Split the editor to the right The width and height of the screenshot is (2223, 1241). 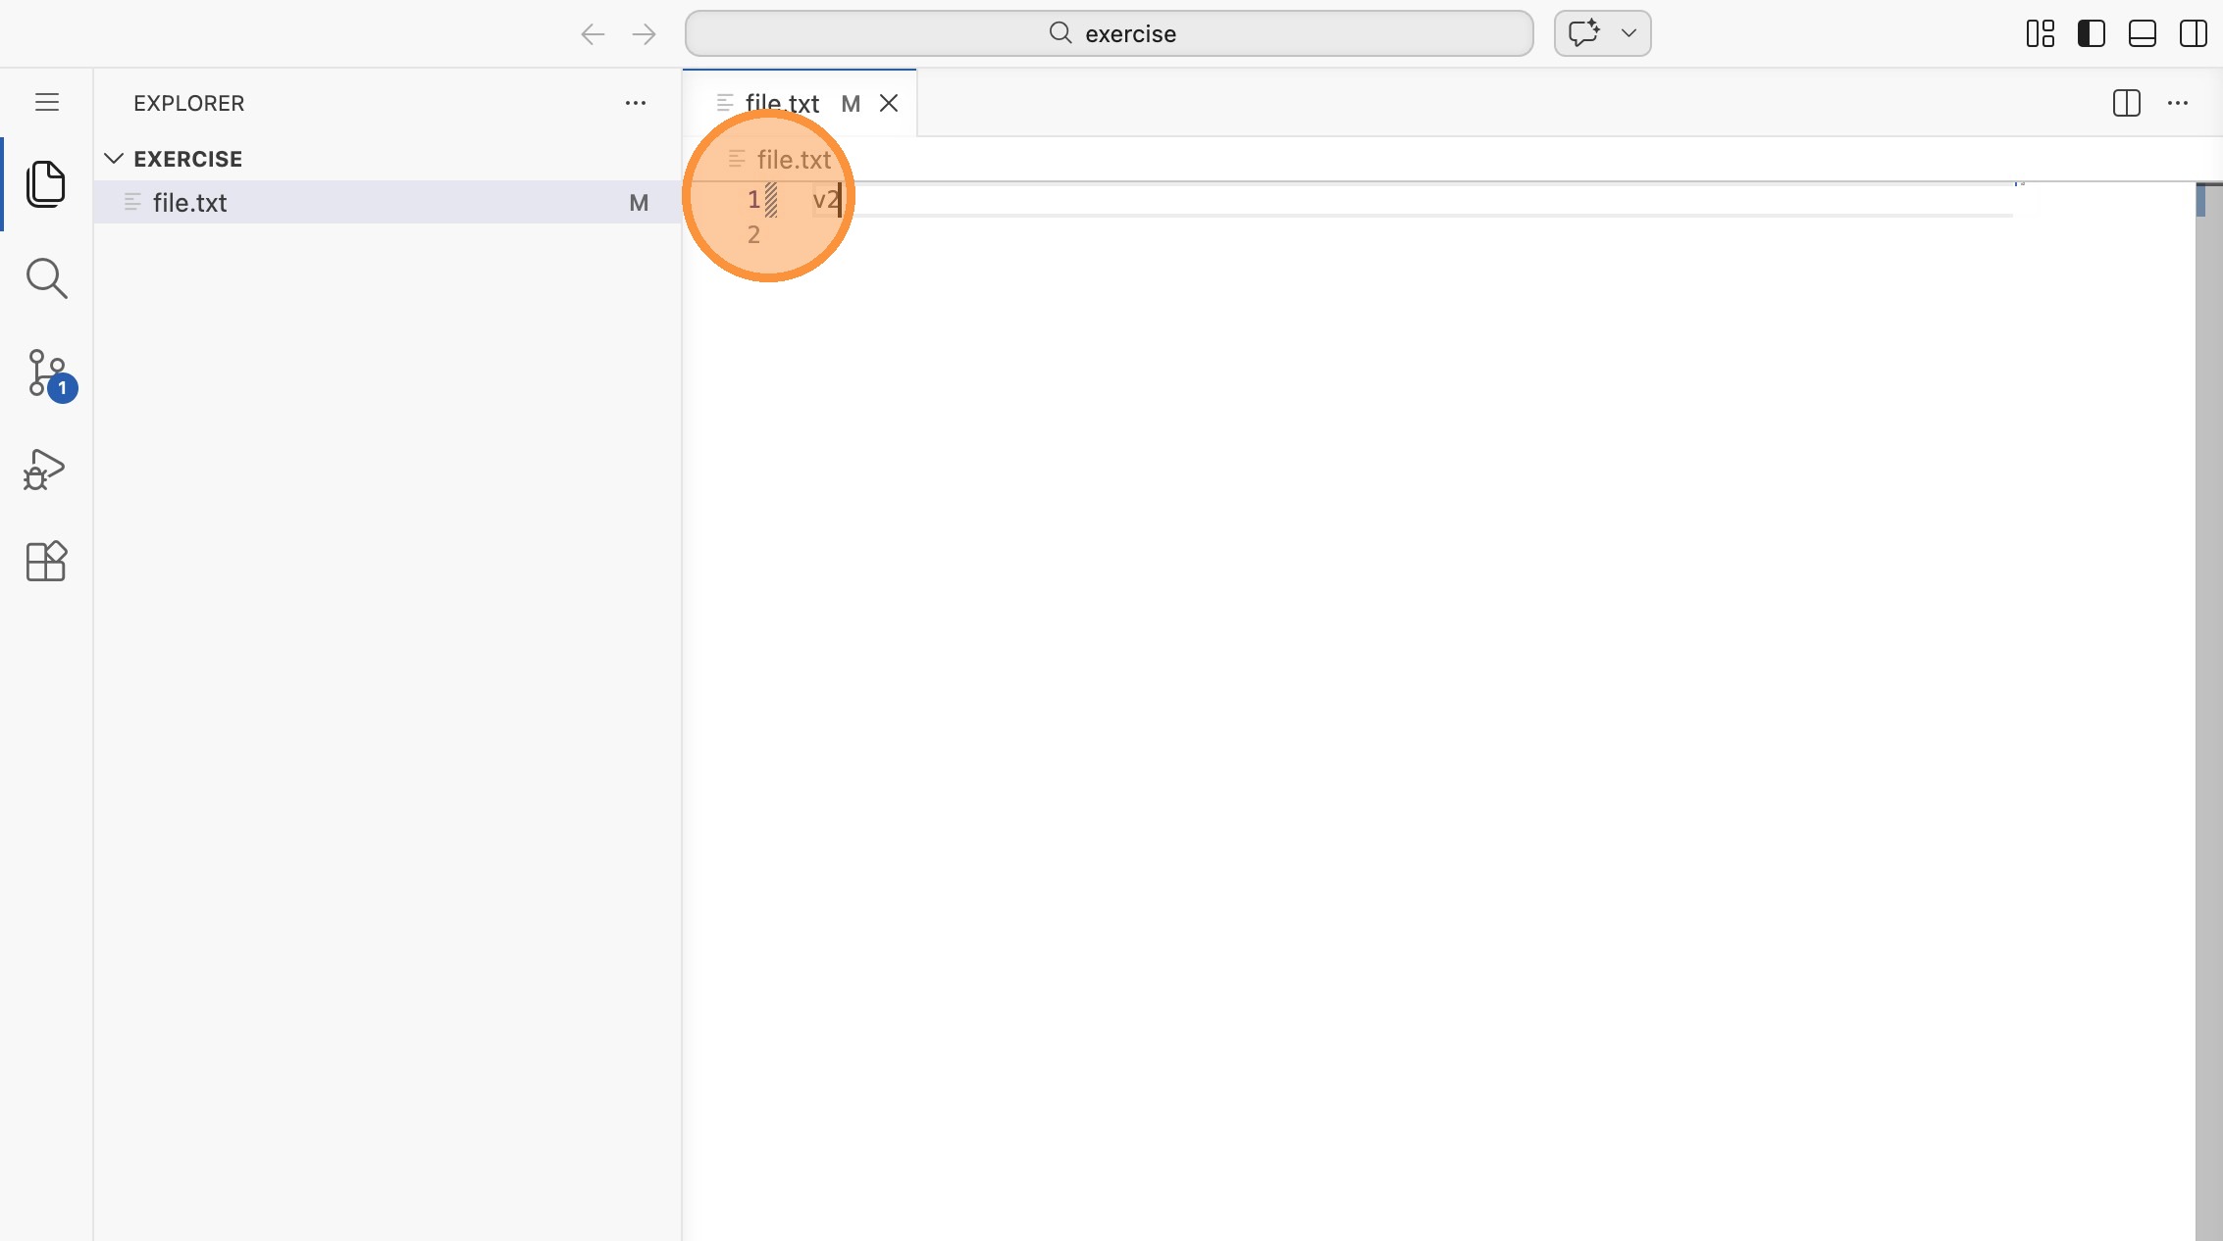[x=2126, y=103]
